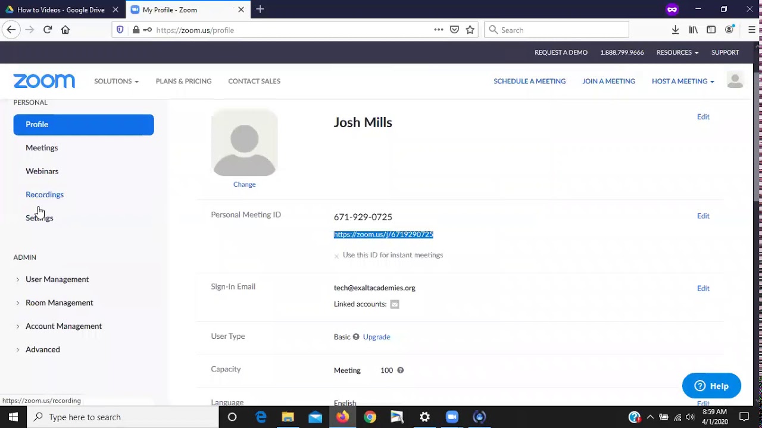Expand Host a Meeting dropdown
762x428 pixels.
pyautogui.click(x=683, y=81)
